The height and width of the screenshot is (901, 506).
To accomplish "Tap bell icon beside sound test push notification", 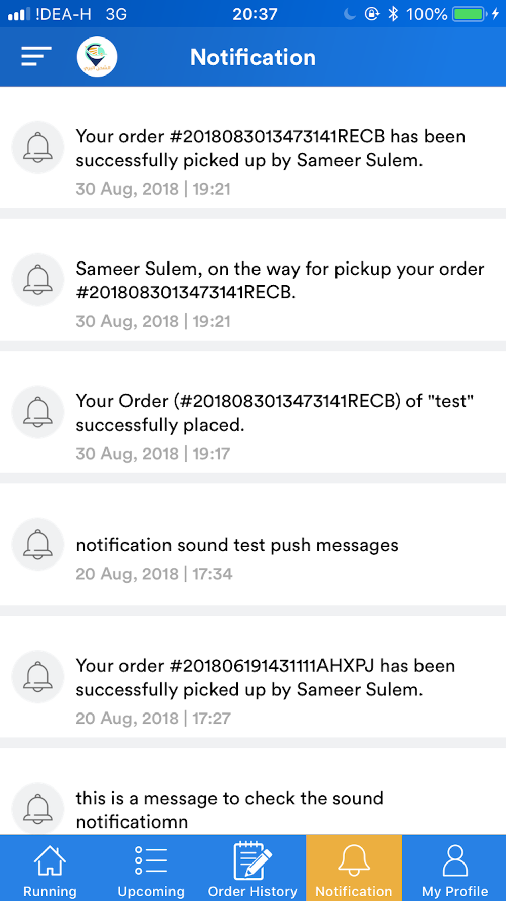I will tap(38, 544).
